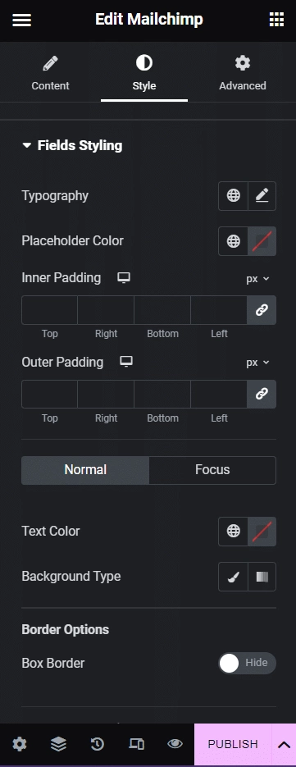Open the Outer Padding px unit dropdown
Viewport: 296px width, 767px height.
(x=257, y=363)
